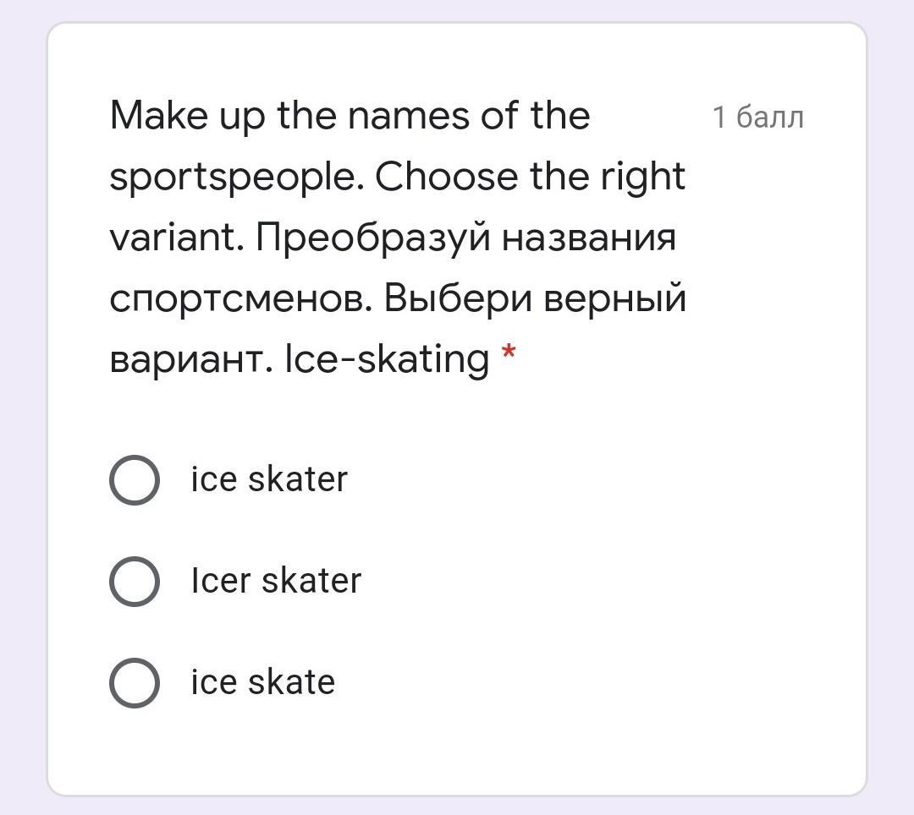The width and height of the screenshot is (914, 815).
Task: Click the phrase "Choose the right"
Action: pyautogui.click(x=530, y=177)
